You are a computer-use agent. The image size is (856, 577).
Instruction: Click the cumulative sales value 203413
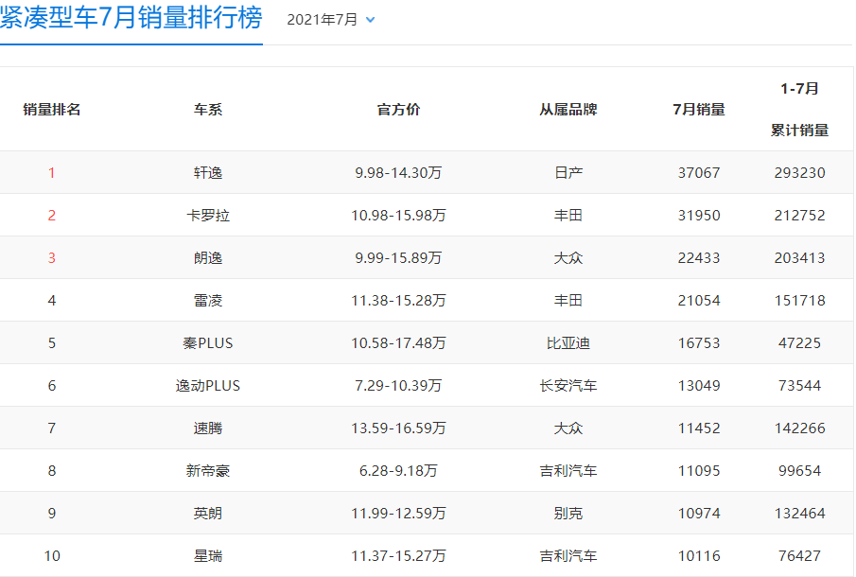pyautogui.click(x=800, y=257)
